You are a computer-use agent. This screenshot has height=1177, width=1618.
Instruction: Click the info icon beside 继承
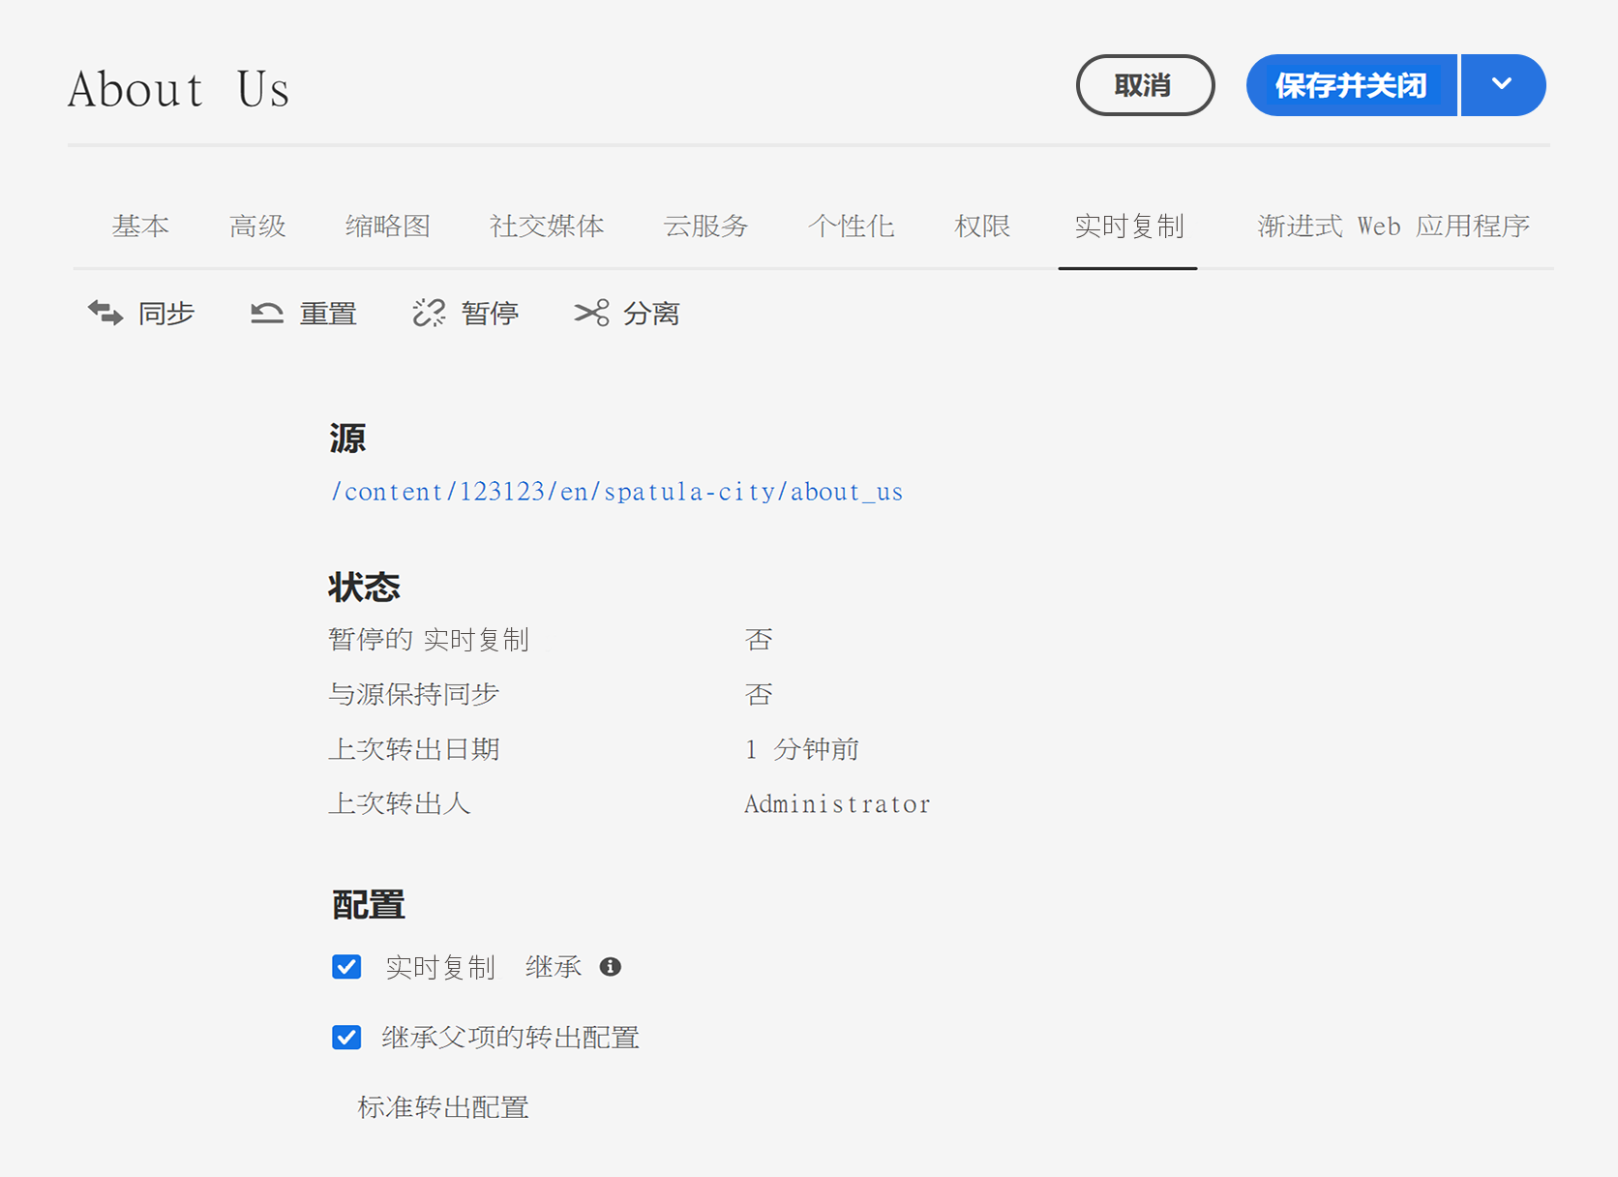610,967
